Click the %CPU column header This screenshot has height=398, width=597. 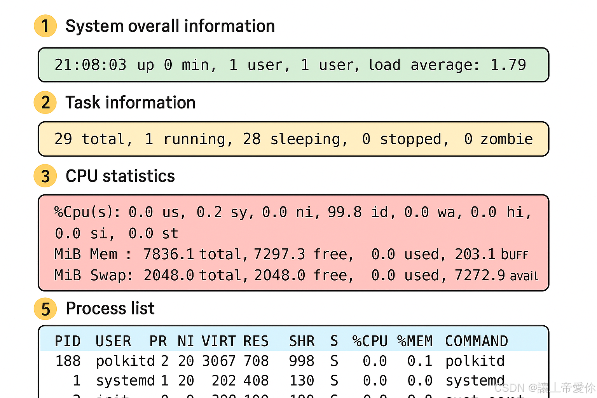coord(370,341)
